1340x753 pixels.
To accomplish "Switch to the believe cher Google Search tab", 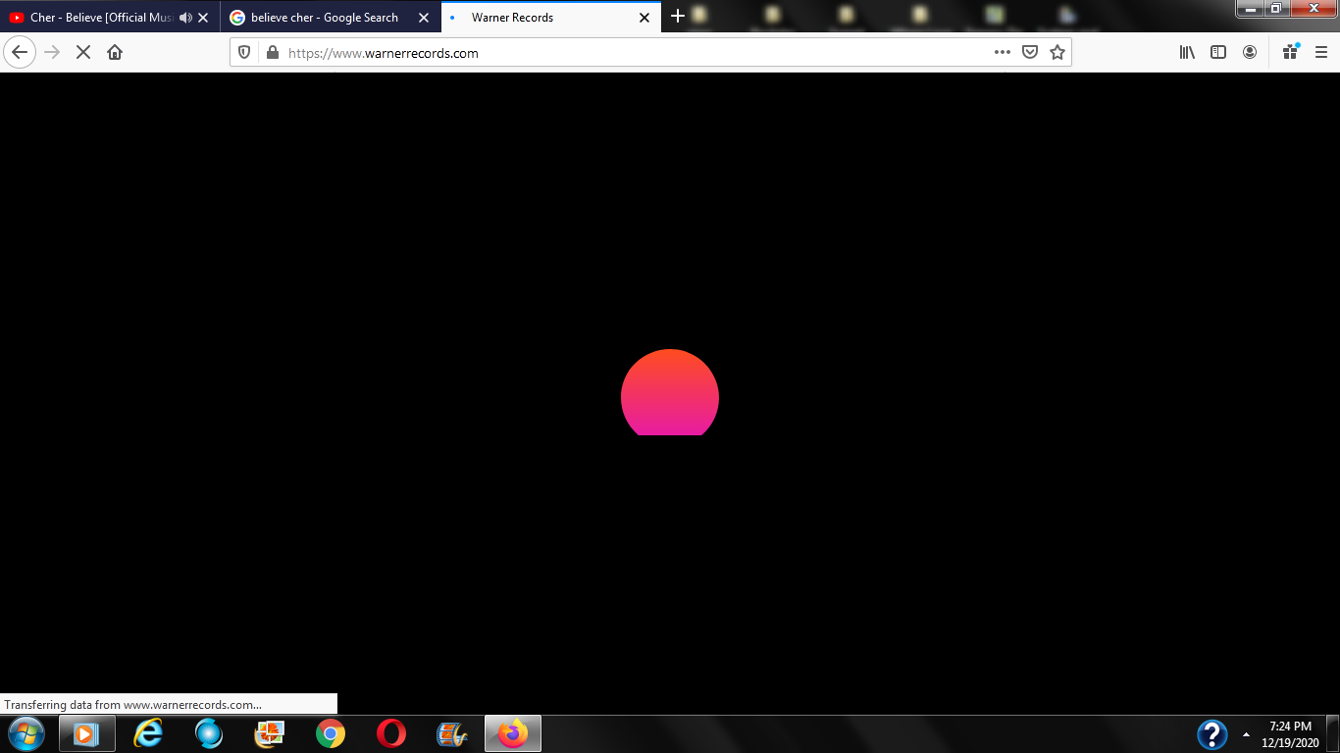I will click(324, 18).
